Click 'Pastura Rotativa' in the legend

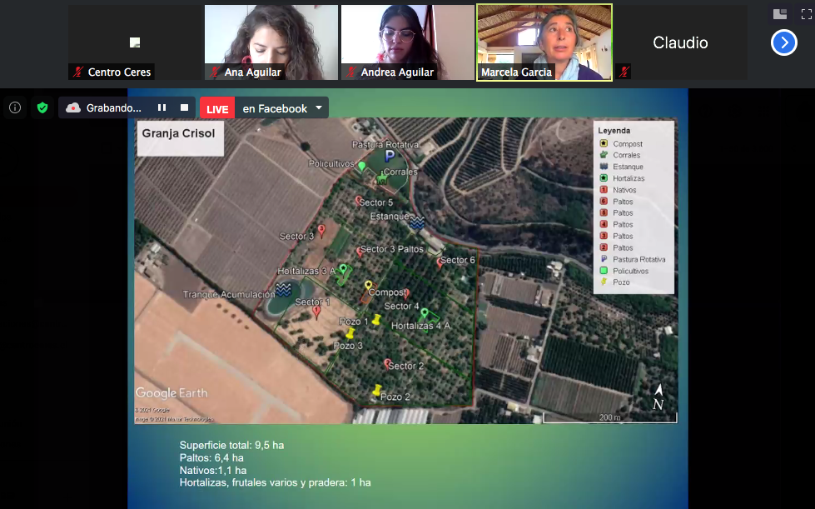pyautogui.click(x=639, y=259)
